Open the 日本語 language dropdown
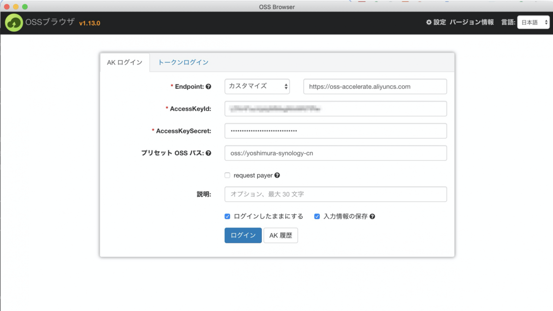The image size is (553, 311). [533, 22]
